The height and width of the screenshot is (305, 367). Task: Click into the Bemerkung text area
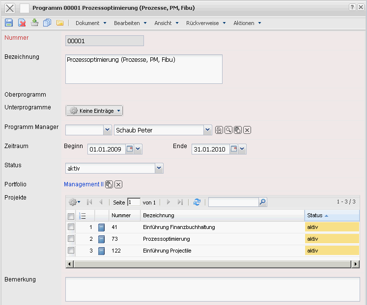point(212,289)
